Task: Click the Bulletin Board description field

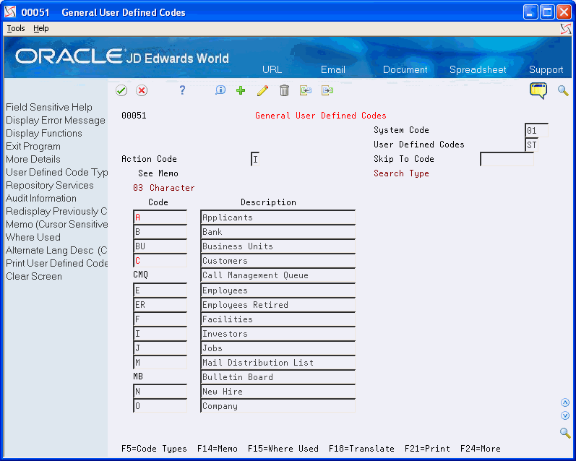Action: (278, 377)
